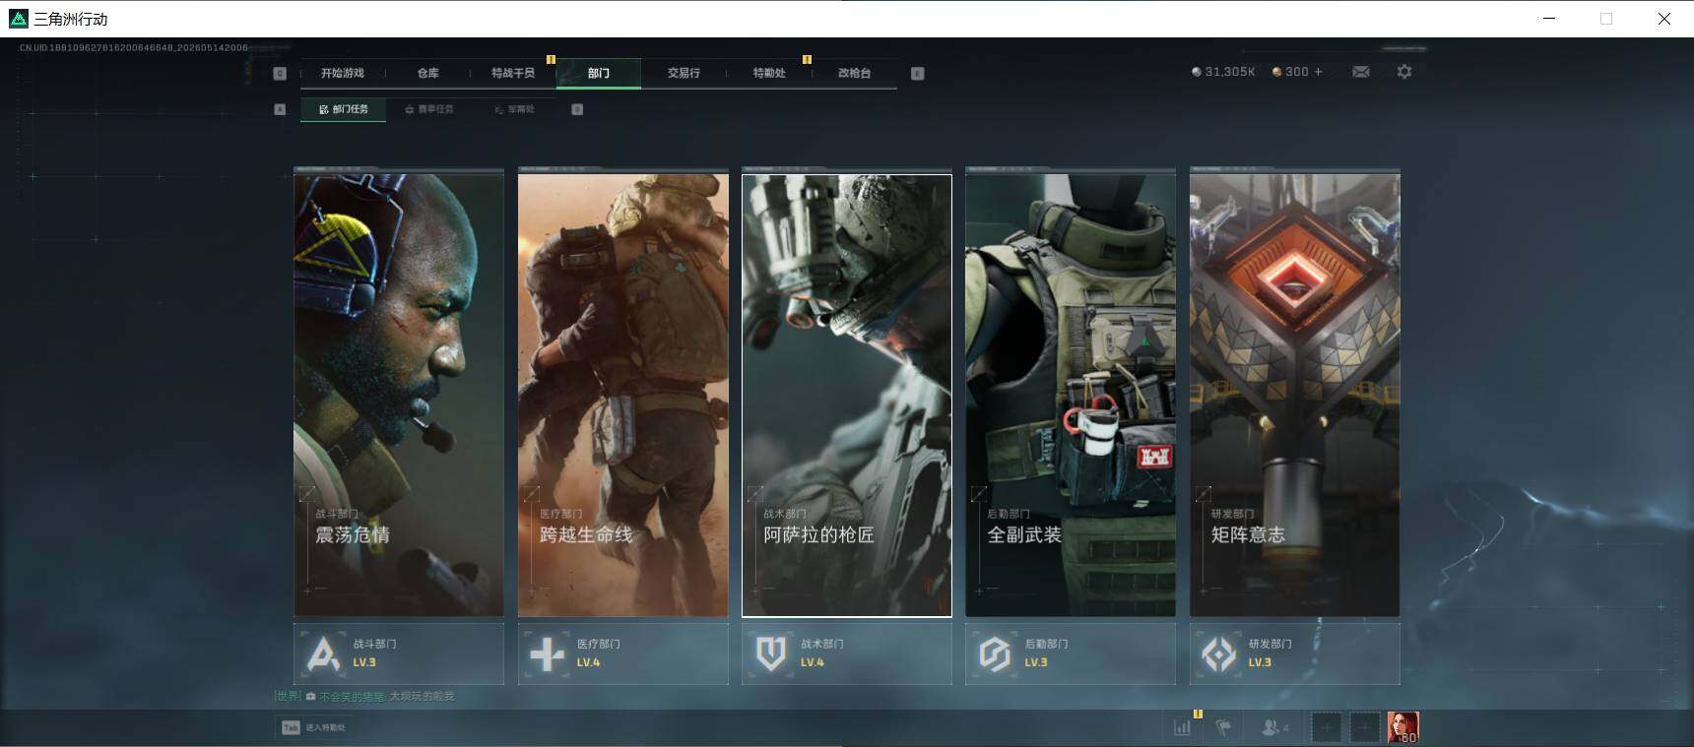Click the squad slot plus next to the avatar
This screenshot has width=1694, height=747.
point(1364,728)
